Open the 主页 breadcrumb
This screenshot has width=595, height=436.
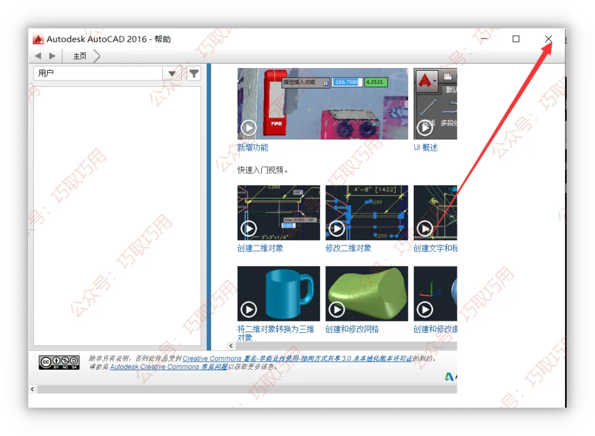click(80, 56)
